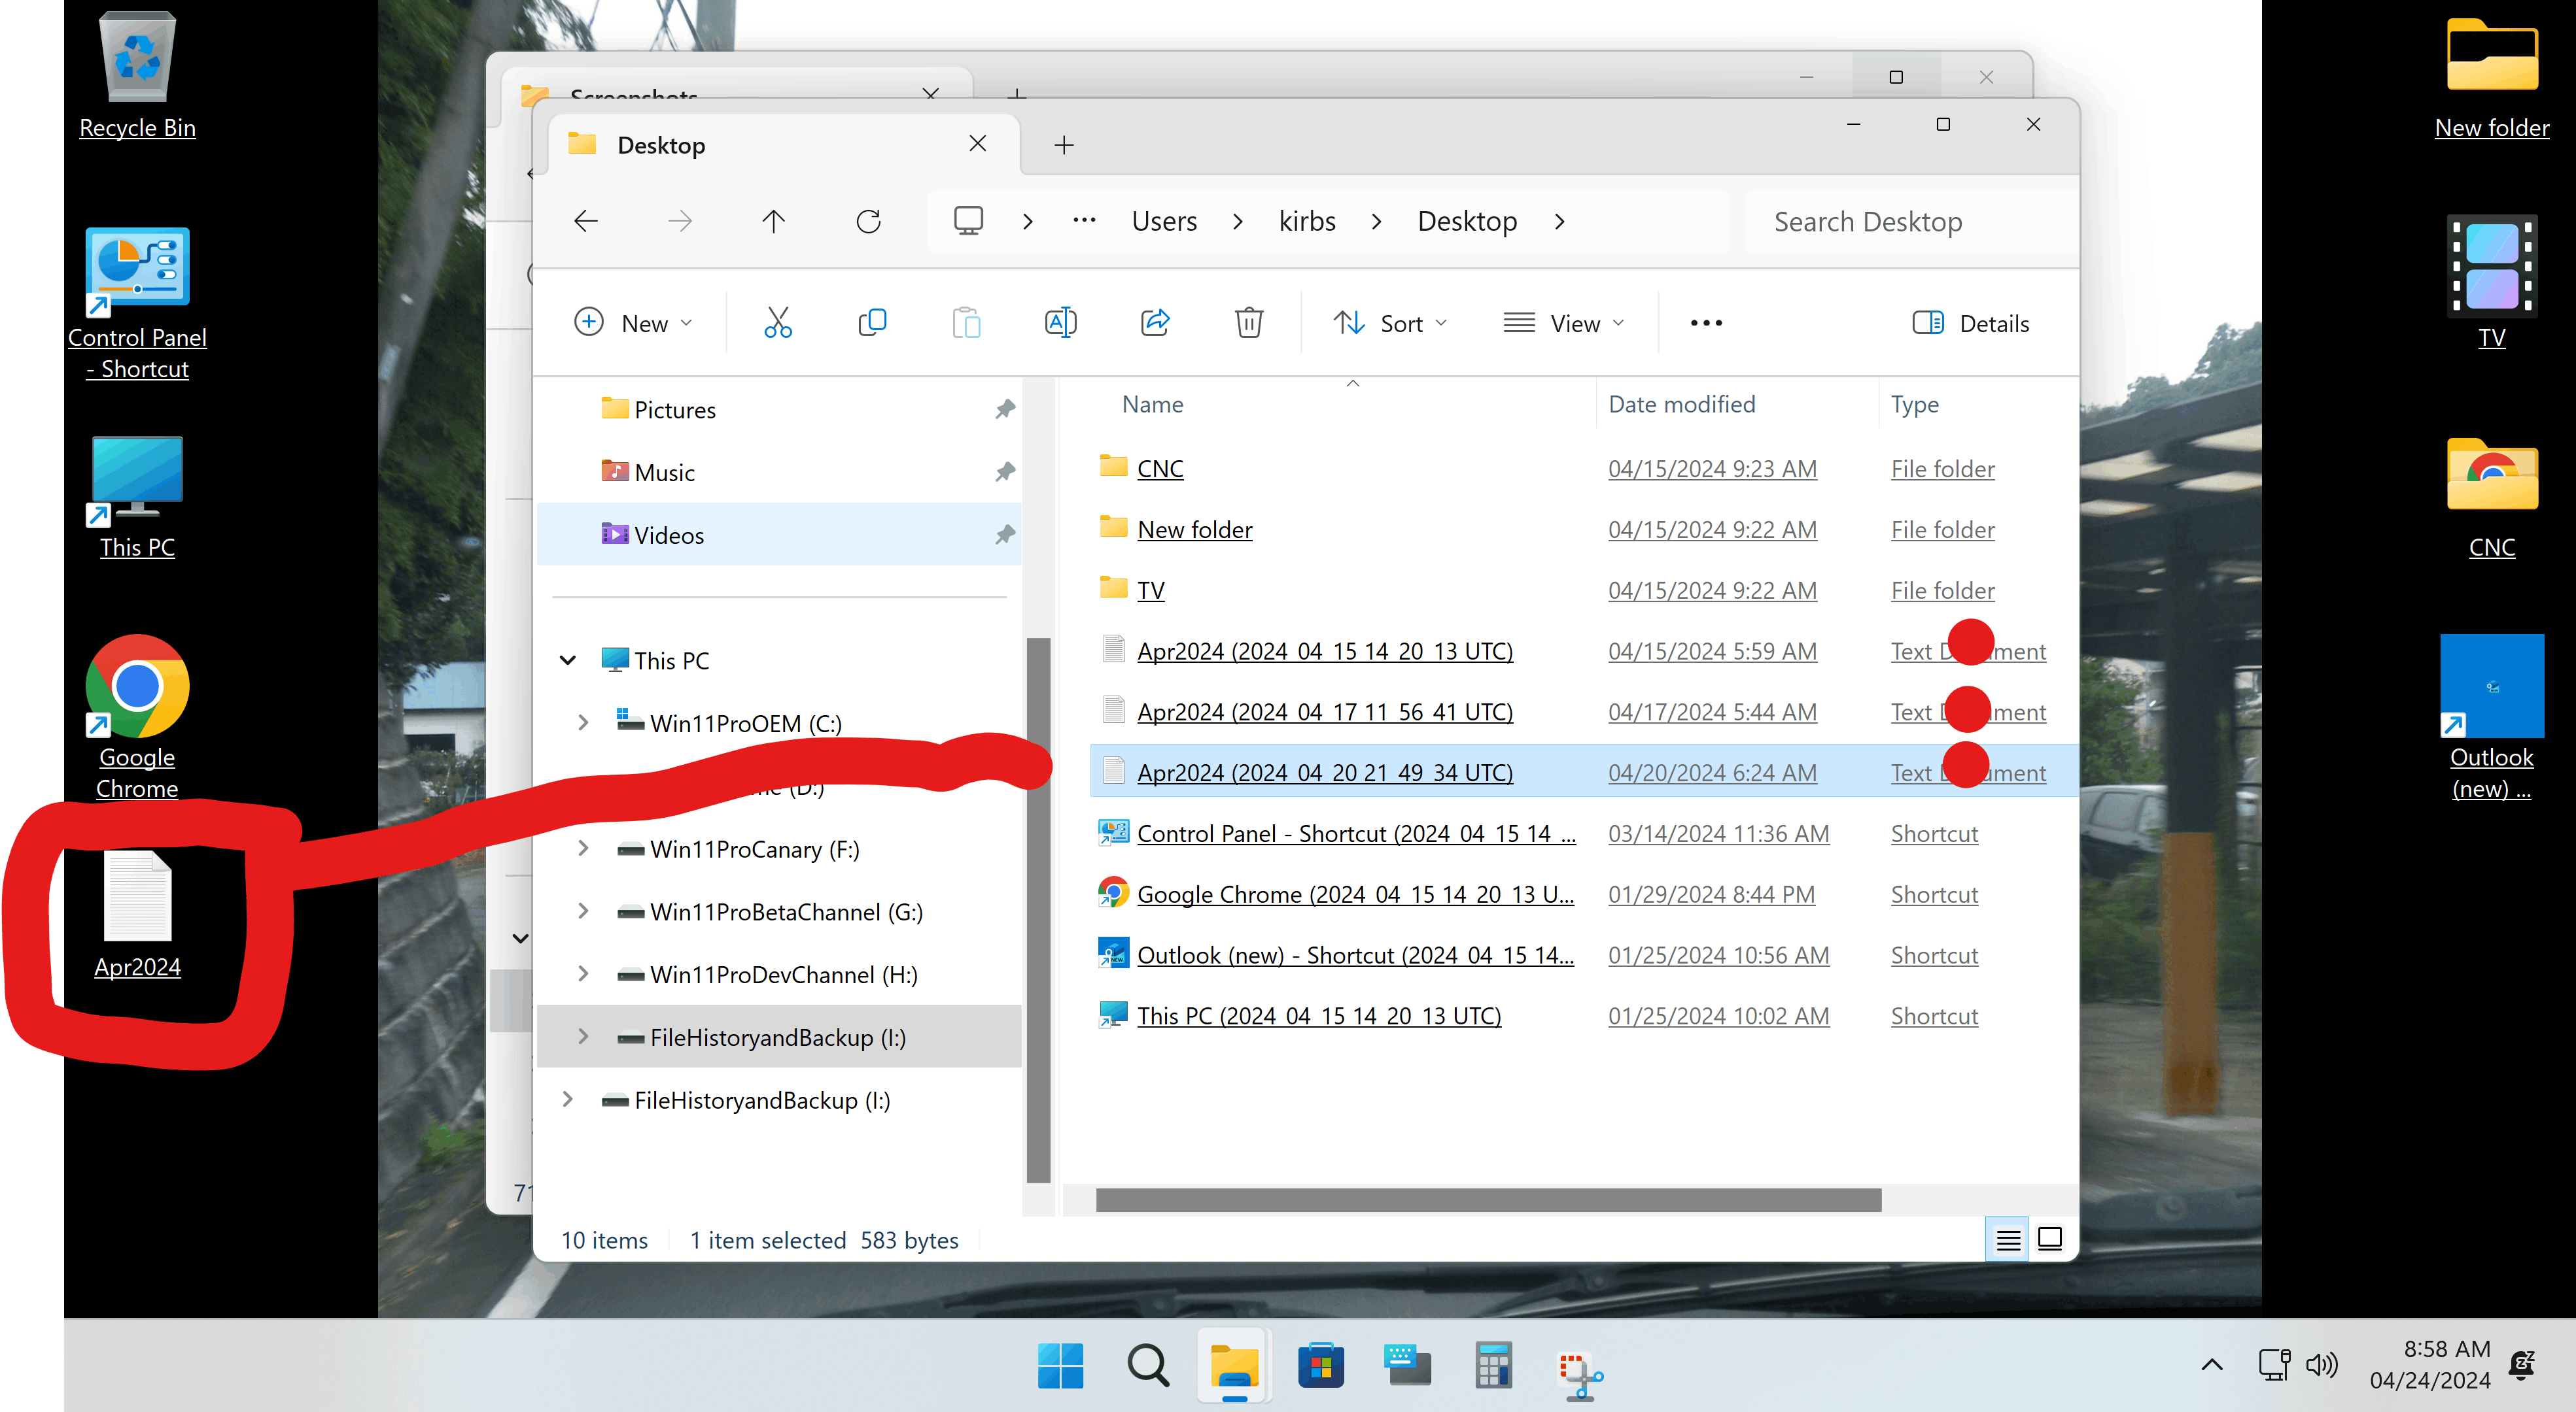This screenshot has height=1412, width=2576.
Task: Click in the Search Desktop field
Action: pos(1910,221)
